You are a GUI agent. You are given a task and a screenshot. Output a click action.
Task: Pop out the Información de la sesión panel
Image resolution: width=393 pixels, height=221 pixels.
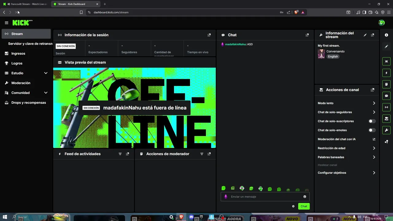209,35
